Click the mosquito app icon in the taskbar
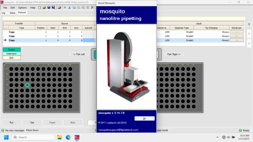The width and height of the screenshot is (253, 142). (x=77, y=137)
